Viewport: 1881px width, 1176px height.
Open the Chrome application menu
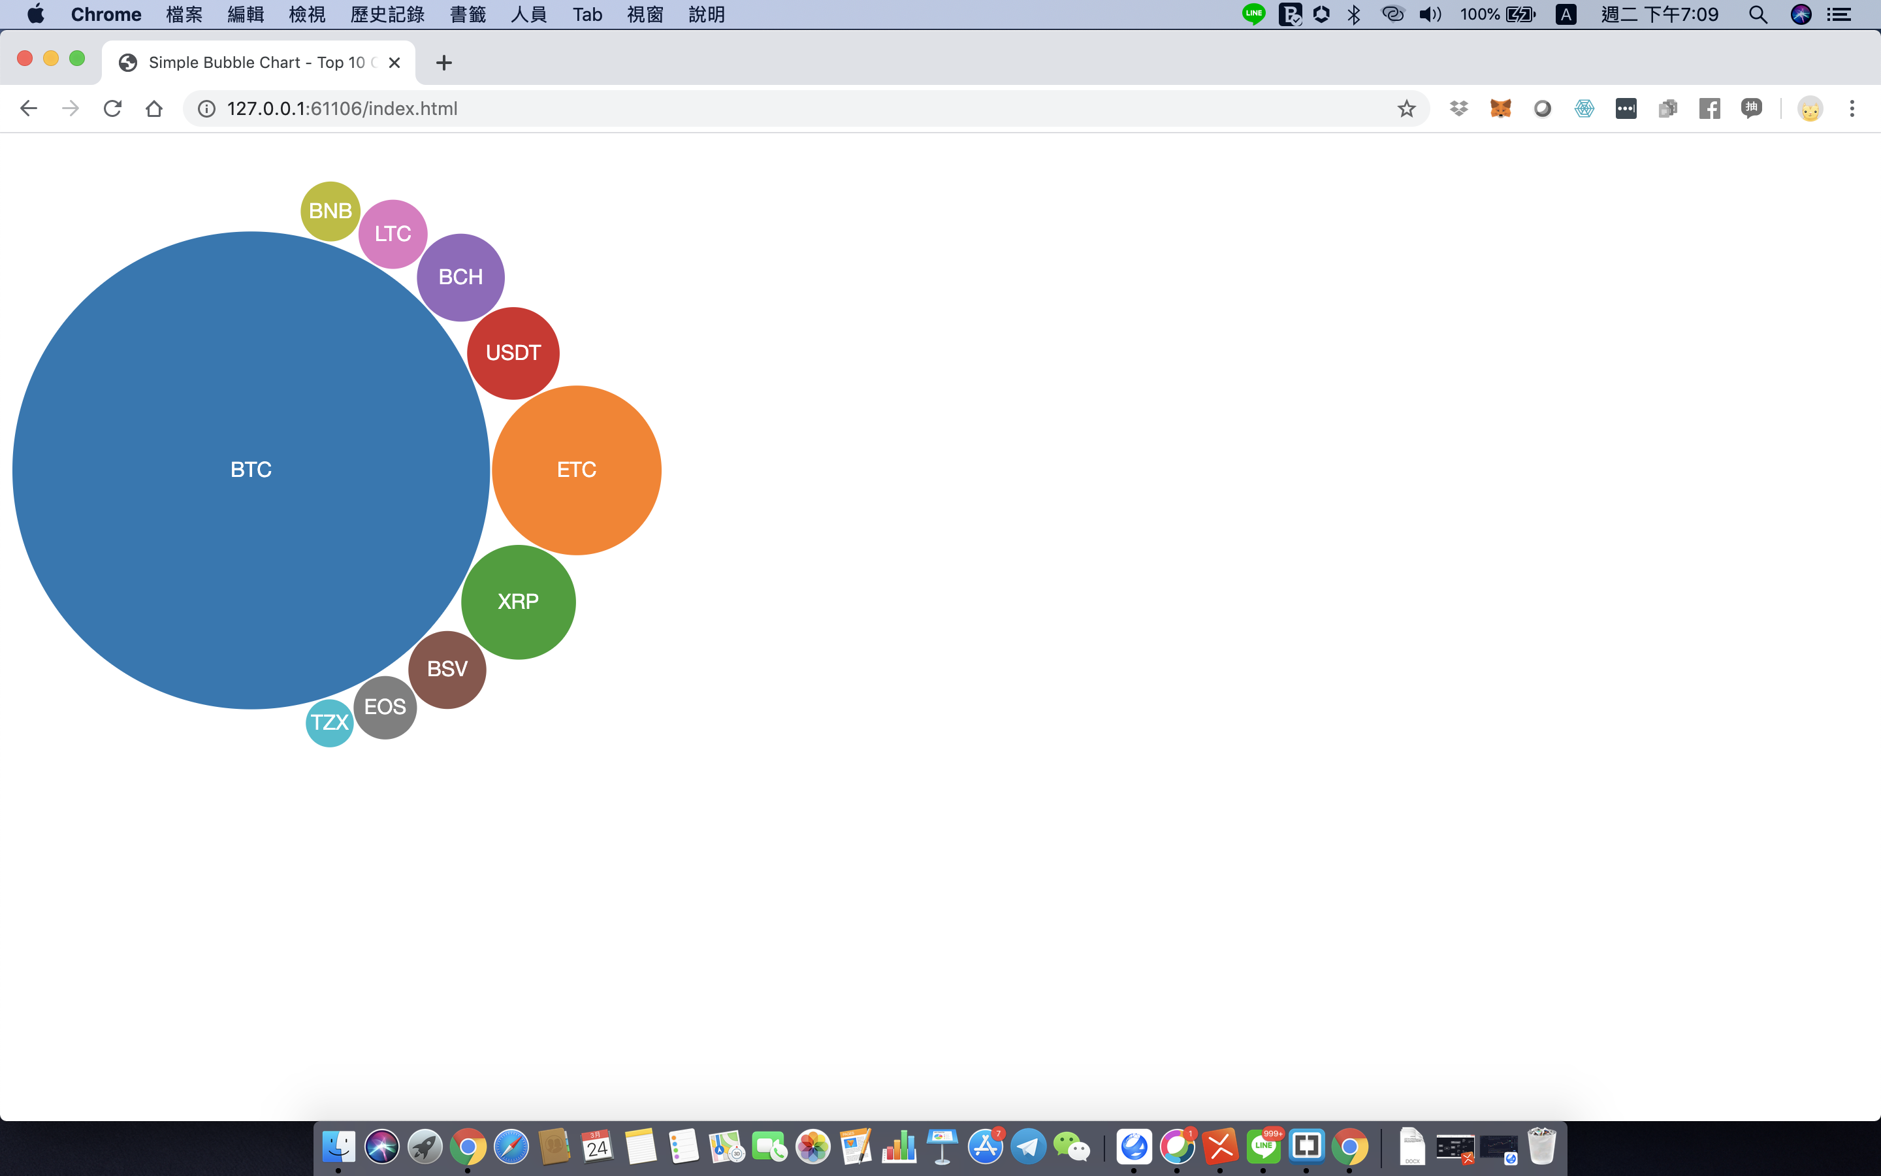pyautogui.click(x=106, y=14)
